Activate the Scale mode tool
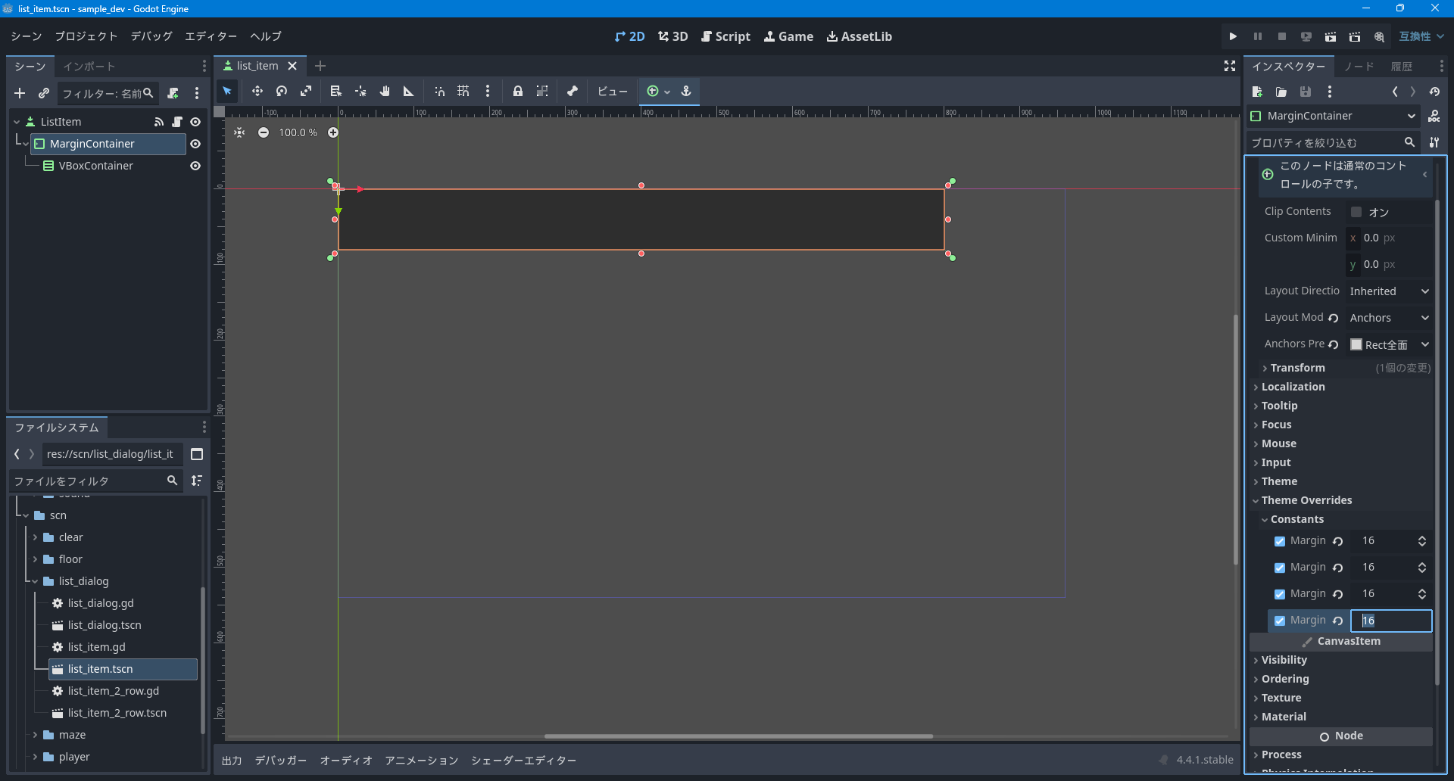Screen dimensions: 1454x781 point(306,92)
